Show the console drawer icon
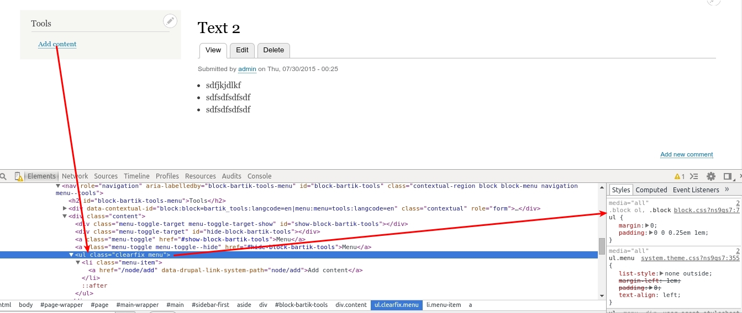This screenshot has height=313, width=742. coord(695,176)
